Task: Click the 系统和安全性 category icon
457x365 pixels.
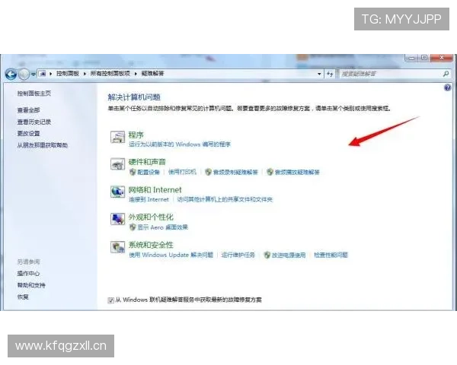Action: coord(118,247)
